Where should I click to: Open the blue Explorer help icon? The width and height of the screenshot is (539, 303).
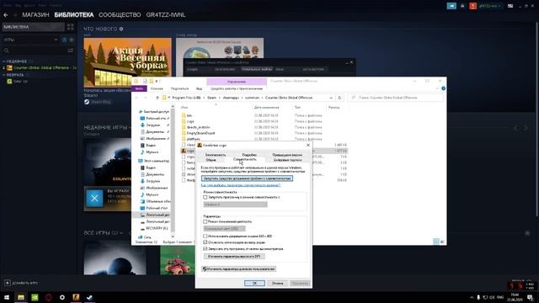(444, 88)
